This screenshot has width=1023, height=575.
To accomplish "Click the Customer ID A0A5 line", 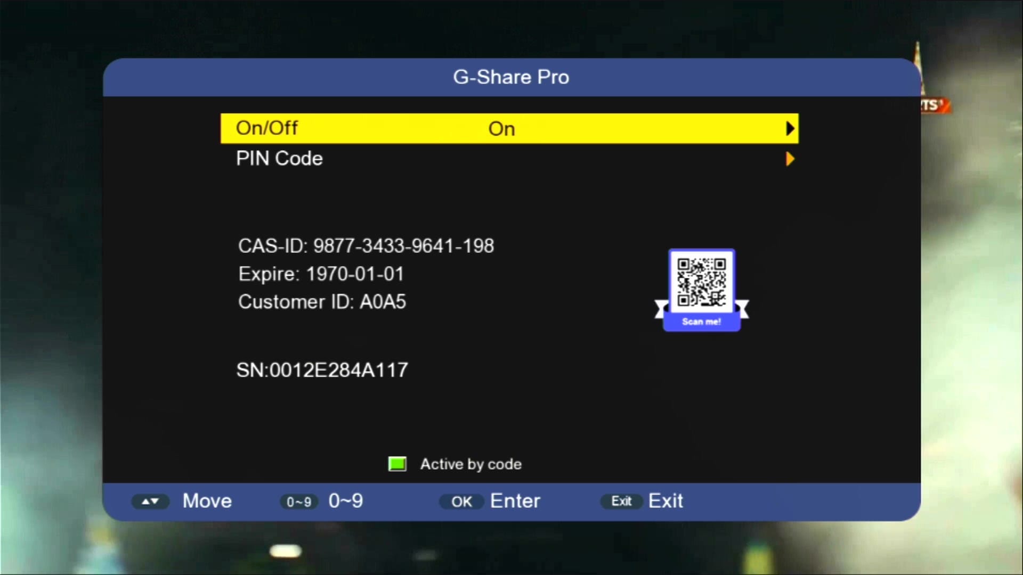I will pos(322,302).
